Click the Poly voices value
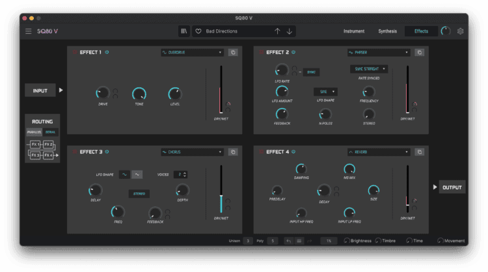This screenshot has width=488, height=272. pos(273,241)
